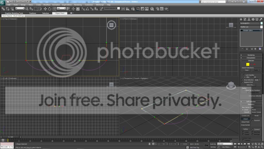
Task: Select the Bind to Space Warp tool
Action: 12,9
